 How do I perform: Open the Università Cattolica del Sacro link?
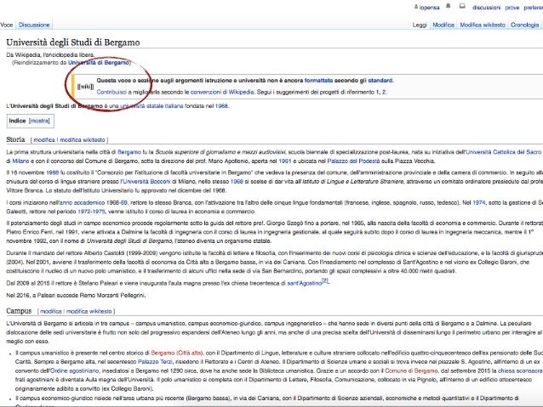click(x=503, y=152)
